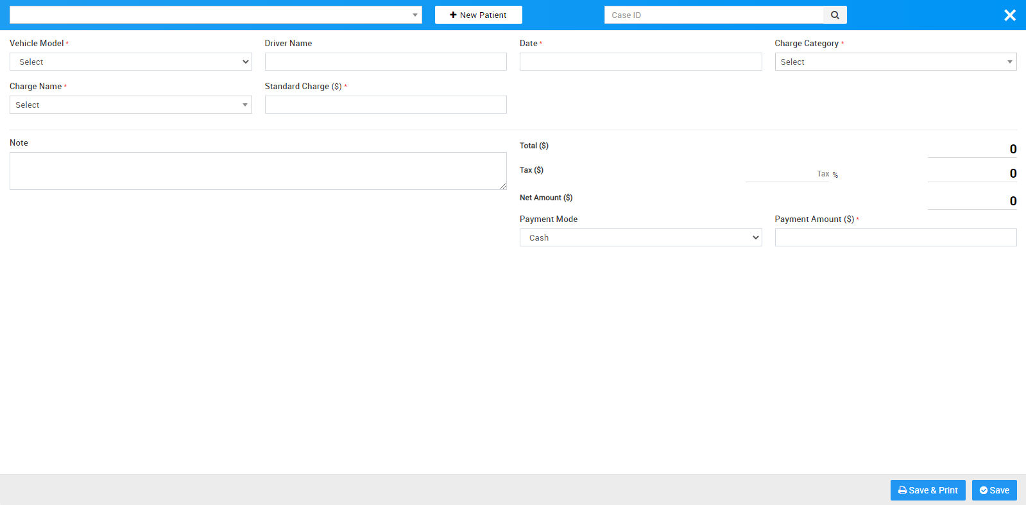Screen dimensions: 1026x505
Task: Focus the Driver Name input field
Action: pos(386,62)
